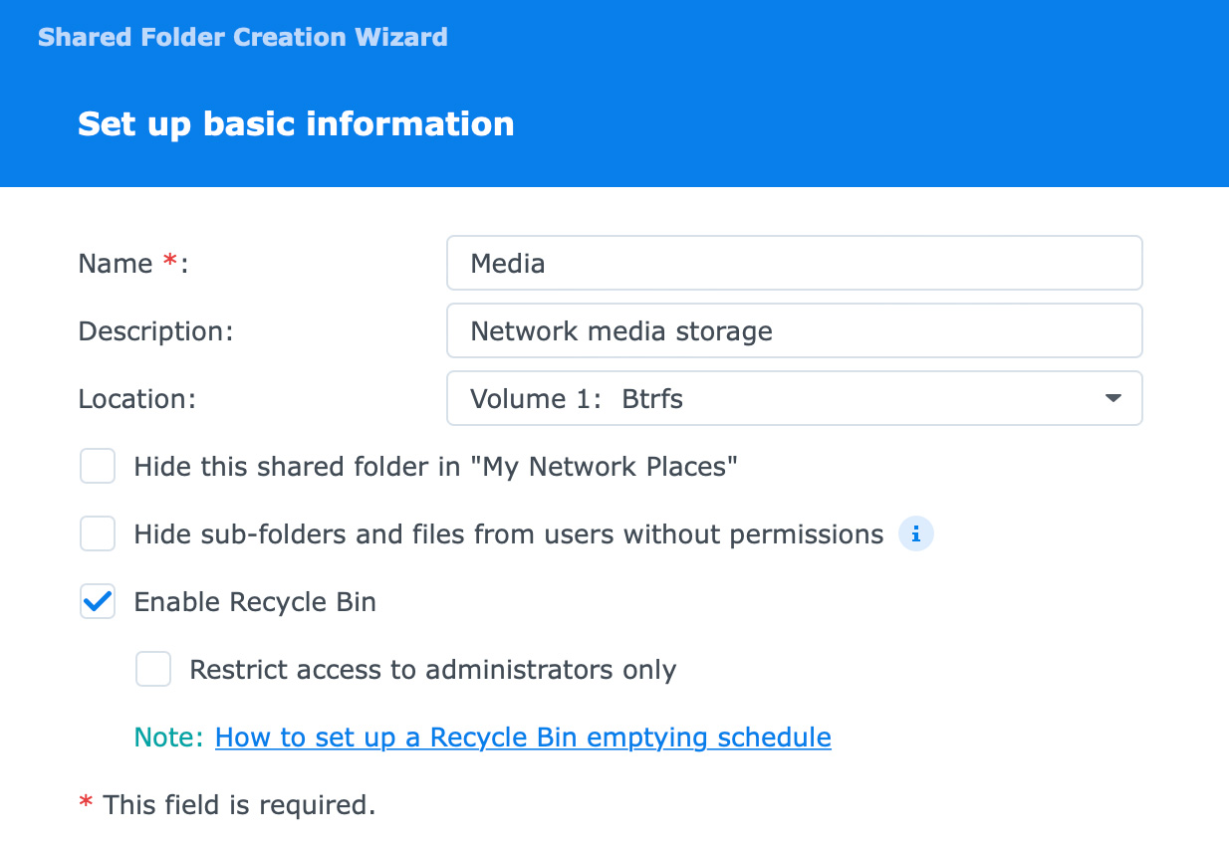Image resolution: width=1229 pixels, height=846 pixels.
Task: Click the "Description:" field label
Action: pos(155,330)
